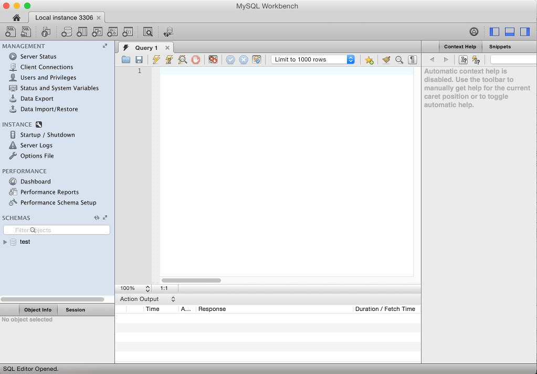Click the Explain query plan icon
Viewport: 537px width, 374px height.
pos(182,59)
